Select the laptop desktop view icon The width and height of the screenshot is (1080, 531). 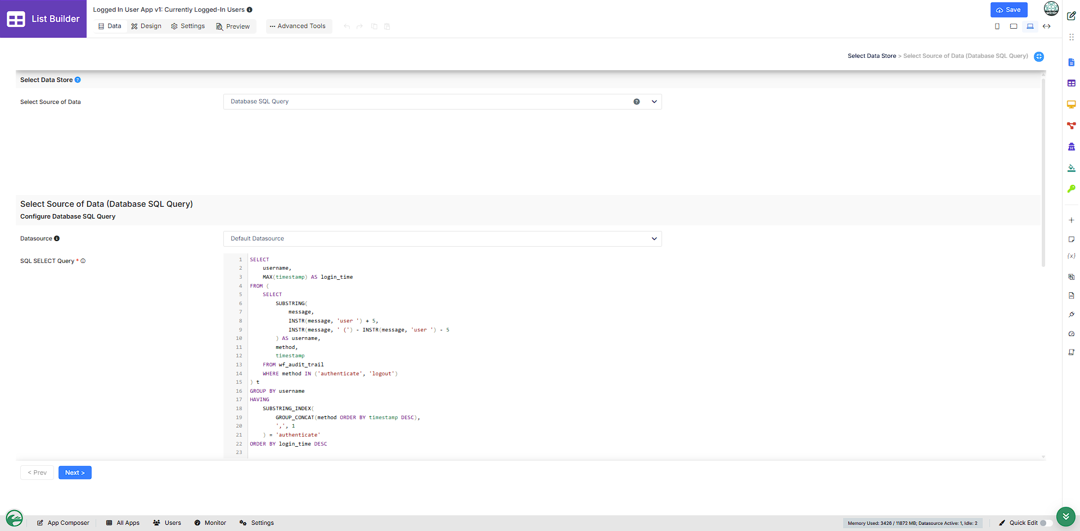[1030, 26]
